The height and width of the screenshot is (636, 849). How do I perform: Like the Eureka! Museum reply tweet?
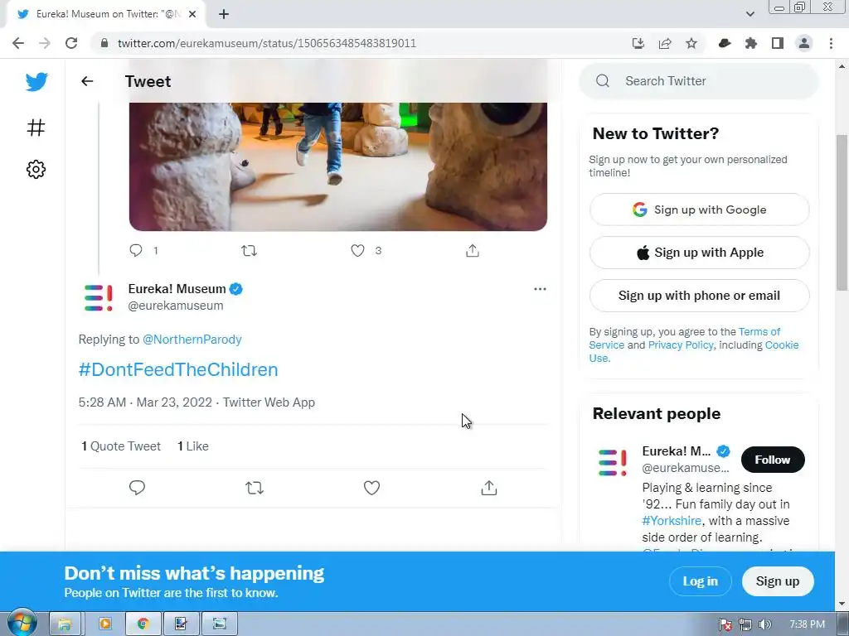click(371, 488)
